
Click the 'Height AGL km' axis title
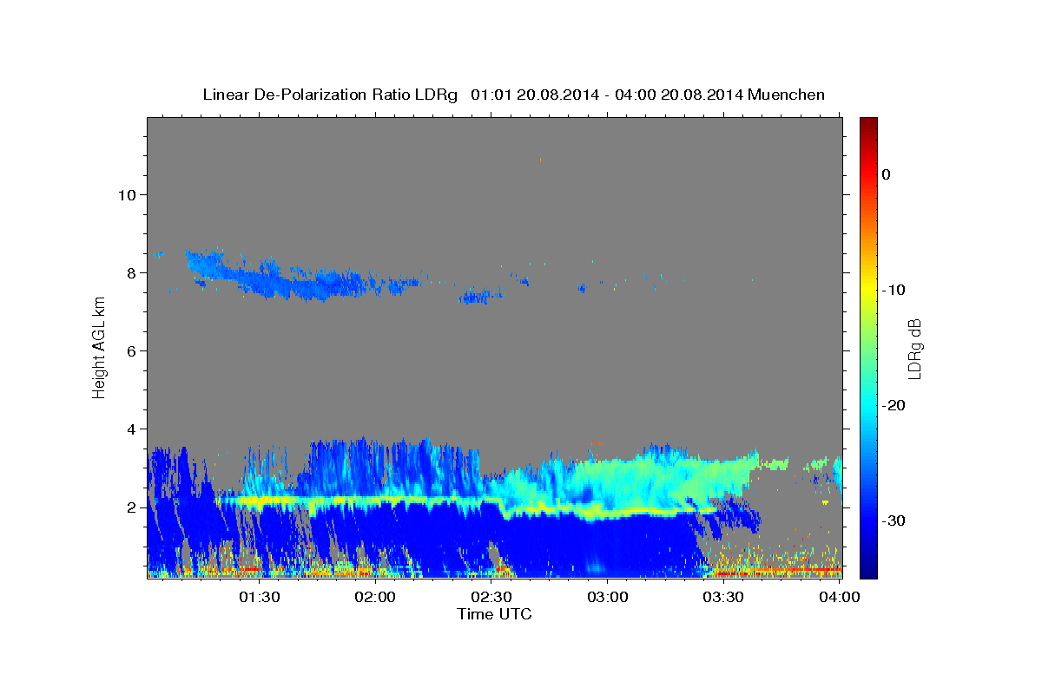(x=99, y=348)
